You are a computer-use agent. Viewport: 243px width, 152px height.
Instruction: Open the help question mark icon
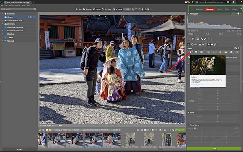[x=193, y=2]
